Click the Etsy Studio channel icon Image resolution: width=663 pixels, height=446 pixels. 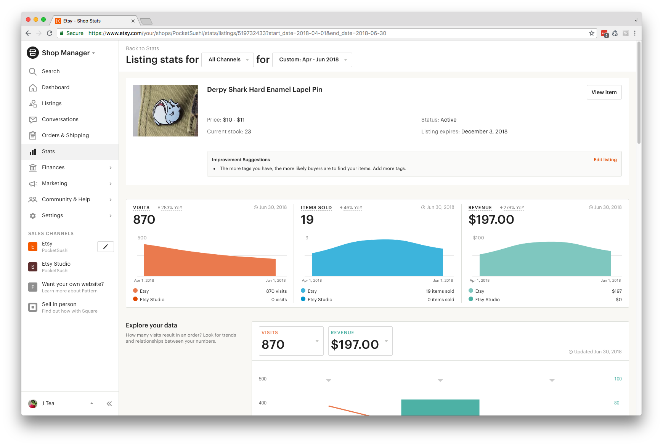pyautogui.click(x=33, y=267)
